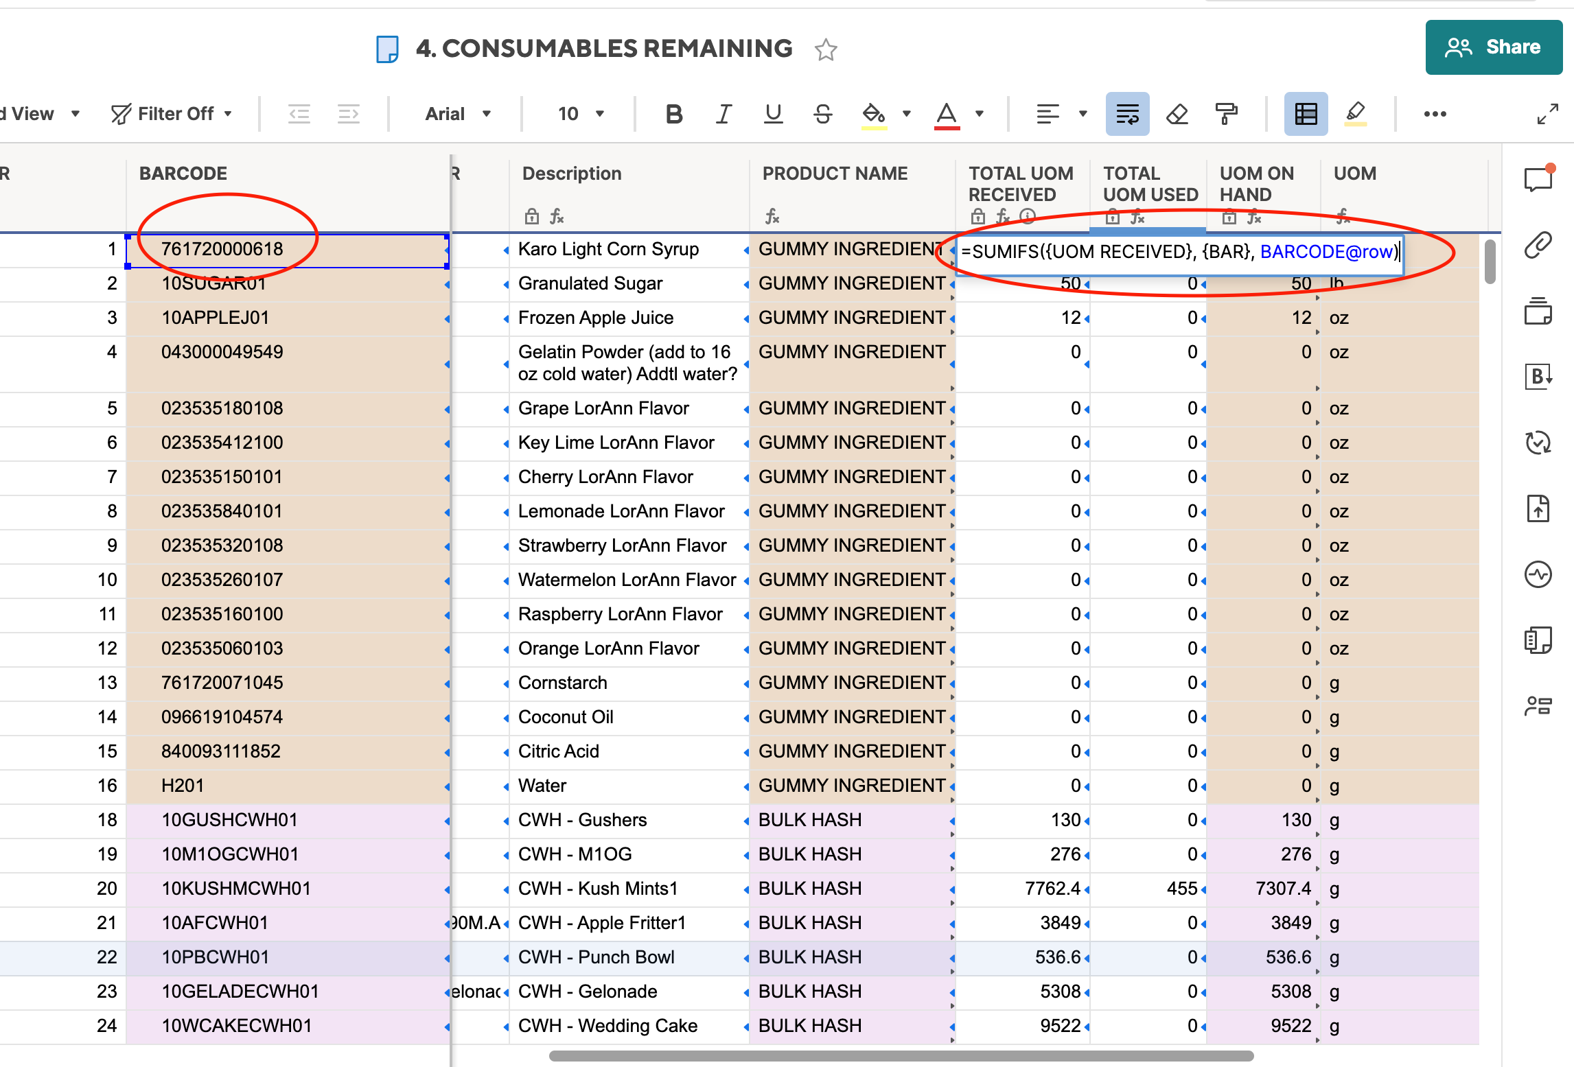Open the Publish panel

pos(1539,508)
